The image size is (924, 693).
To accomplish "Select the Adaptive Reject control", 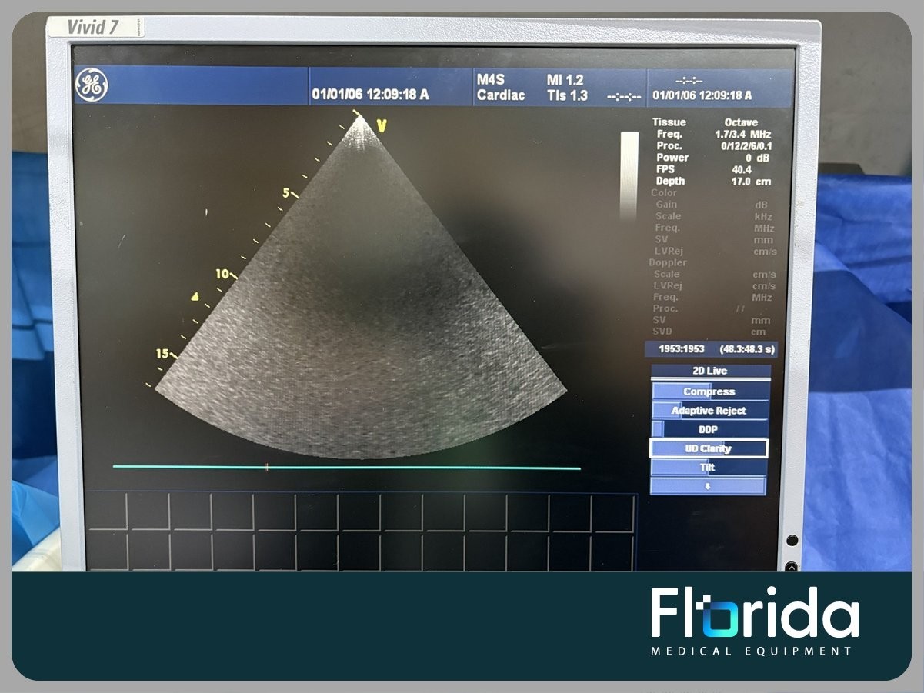I will 709,411.
